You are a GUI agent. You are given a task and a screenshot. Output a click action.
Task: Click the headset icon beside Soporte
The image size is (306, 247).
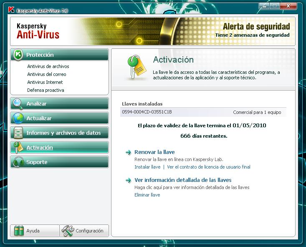pyautogui.click(x=18, y=162)
